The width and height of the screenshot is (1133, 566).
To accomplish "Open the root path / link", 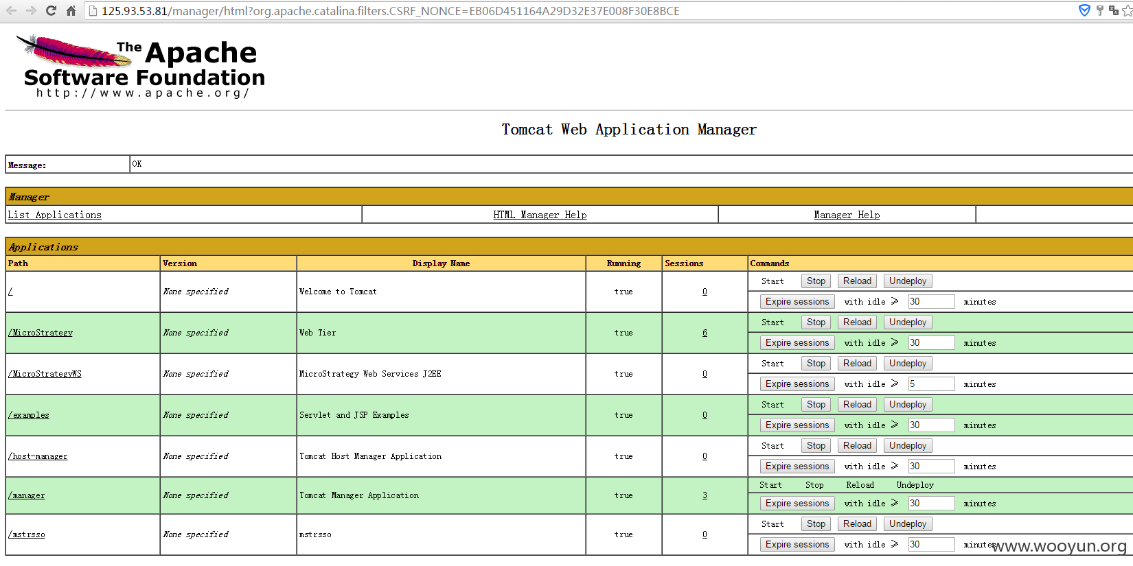I will click(10, 292).
